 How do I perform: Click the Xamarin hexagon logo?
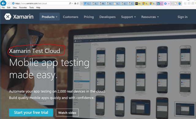[8, 17]
